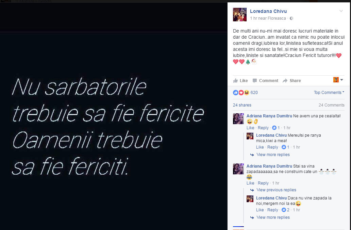Click the Comment speech bubble icon
351x230 pixels.
tap(254, 81)
